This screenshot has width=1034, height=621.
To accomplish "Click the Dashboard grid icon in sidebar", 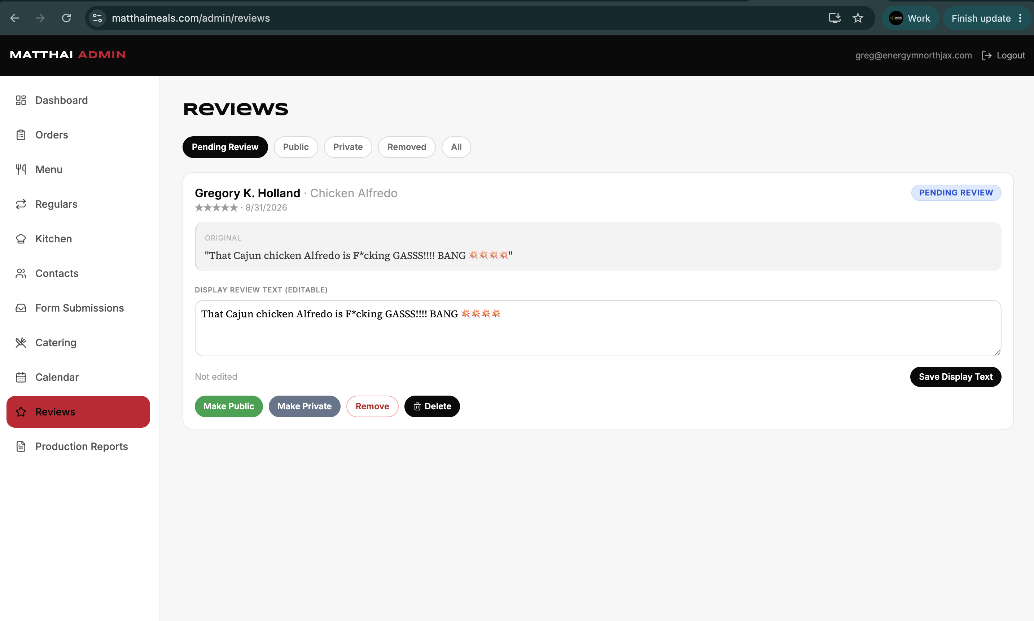I will 21,100.
